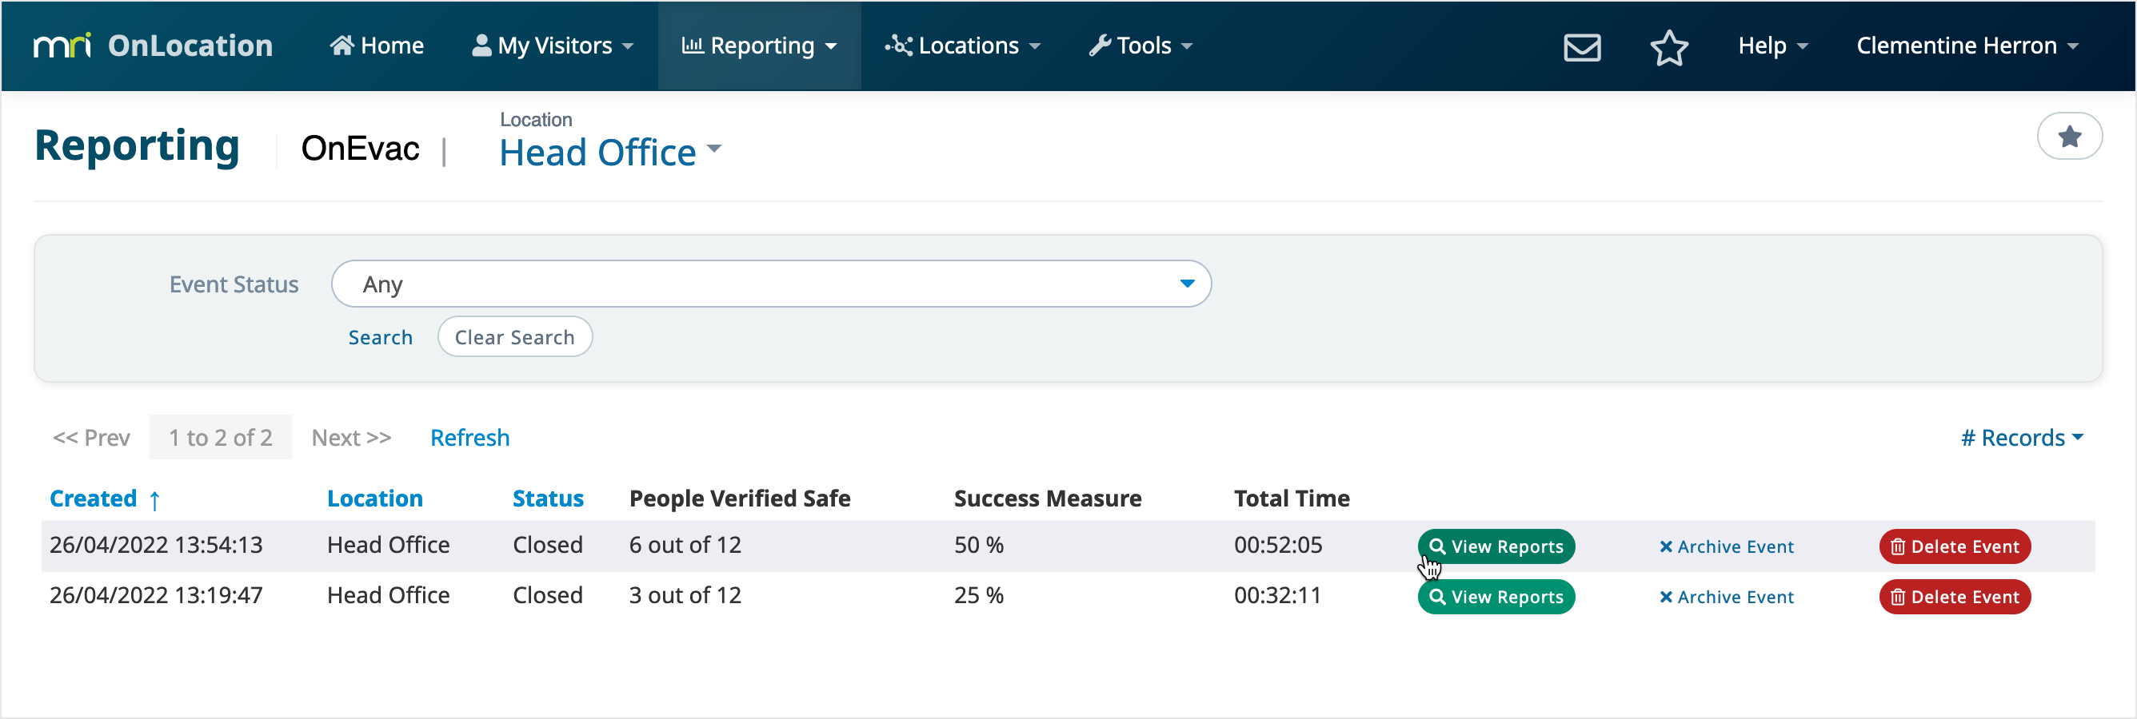
Task: Click the 1 to 2 of 2 page indicator
Action: tap(221, 437)
